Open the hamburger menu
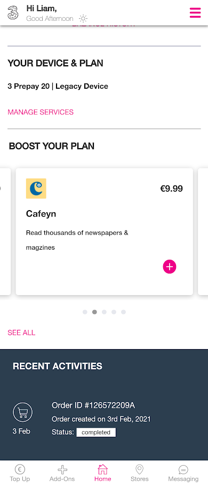The height and width of the screenshot is (487, 208). click(x=195, y=12)
